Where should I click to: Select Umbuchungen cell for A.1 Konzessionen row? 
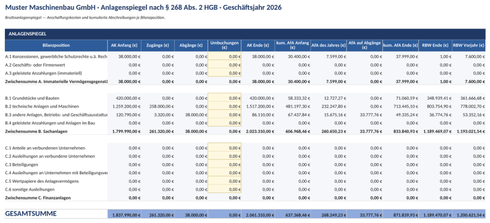click(224, 56)
